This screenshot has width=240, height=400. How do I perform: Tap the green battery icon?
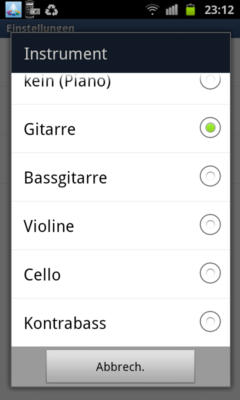click(x=190, y=9)
